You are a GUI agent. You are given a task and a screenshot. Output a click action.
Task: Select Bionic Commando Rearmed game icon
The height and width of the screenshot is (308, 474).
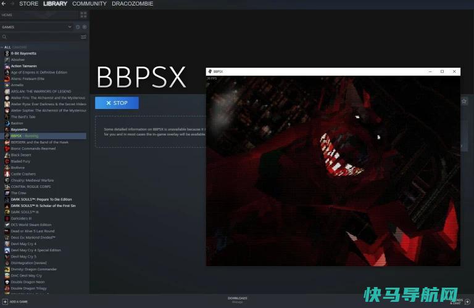[7, 148]
